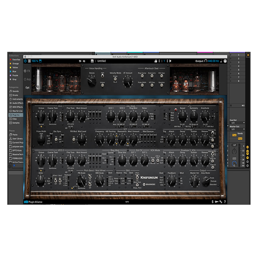Open the Cue Out channel dropdown
Screen dimensions: 257x257
pos(237,123)
